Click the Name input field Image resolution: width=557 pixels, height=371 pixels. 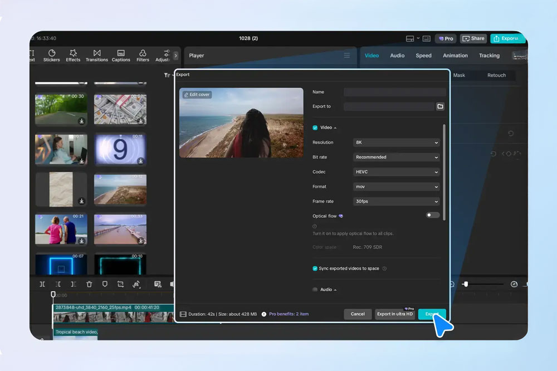pyautogui.click(x=394, y=92)
